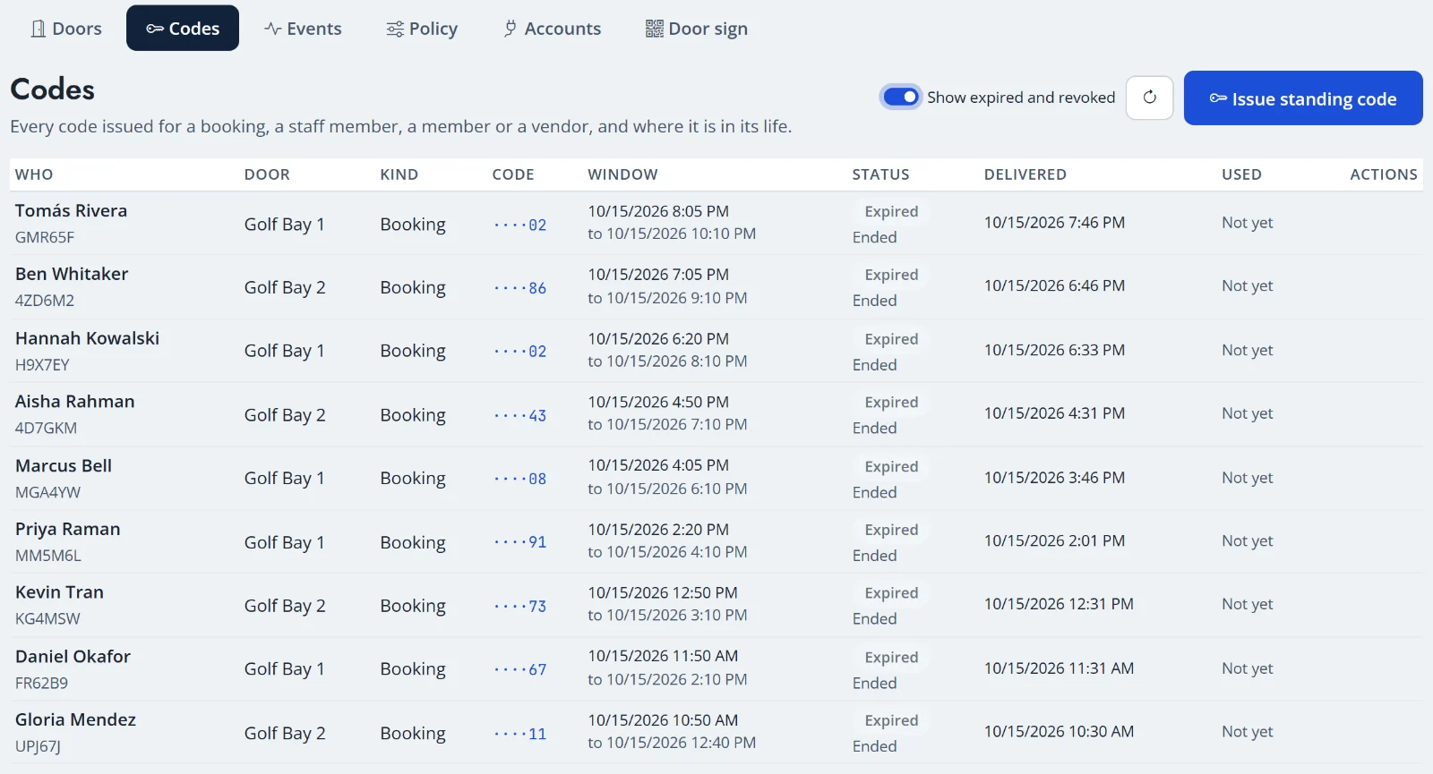Reveal Priya Raman's code ····91

pos(520,542)
